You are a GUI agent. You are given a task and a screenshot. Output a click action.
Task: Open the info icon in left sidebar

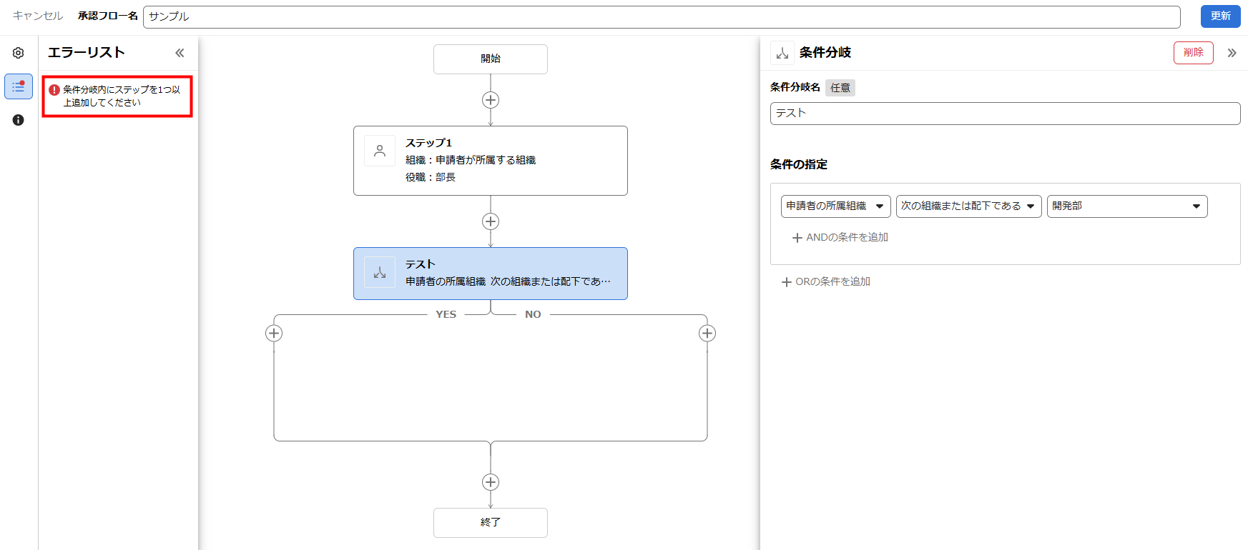19,120
